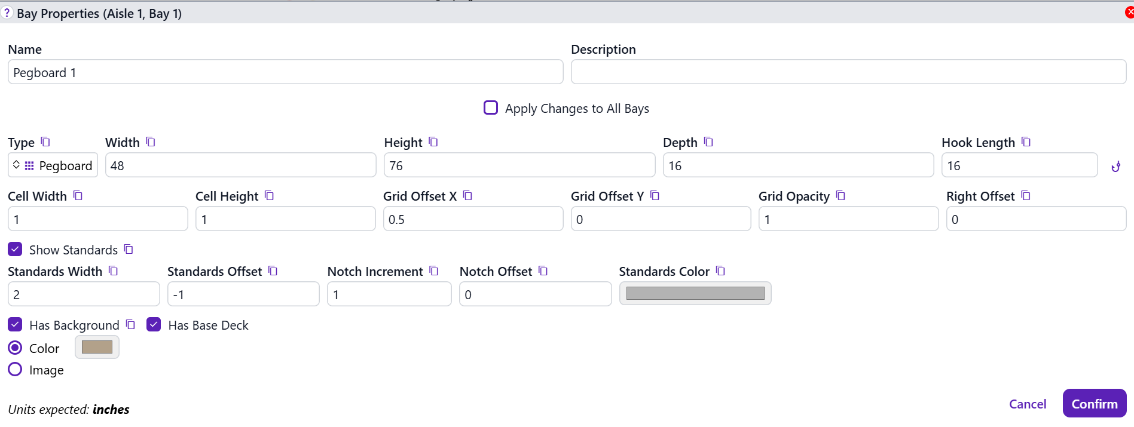This screenshot has width=1134, height=427.
Task: Click the copy icon next to Grid Opacity
Action: tap(840, 196)
